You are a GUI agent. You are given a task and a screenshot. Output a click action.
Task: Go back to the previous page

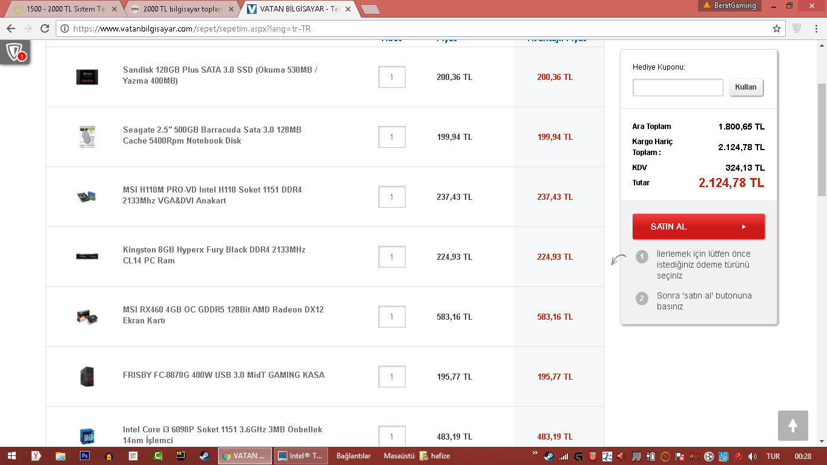point(11,28)
